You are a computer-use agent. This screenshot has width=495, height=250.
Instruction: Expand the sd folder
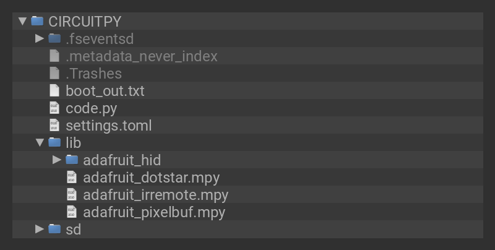[40, 229]
